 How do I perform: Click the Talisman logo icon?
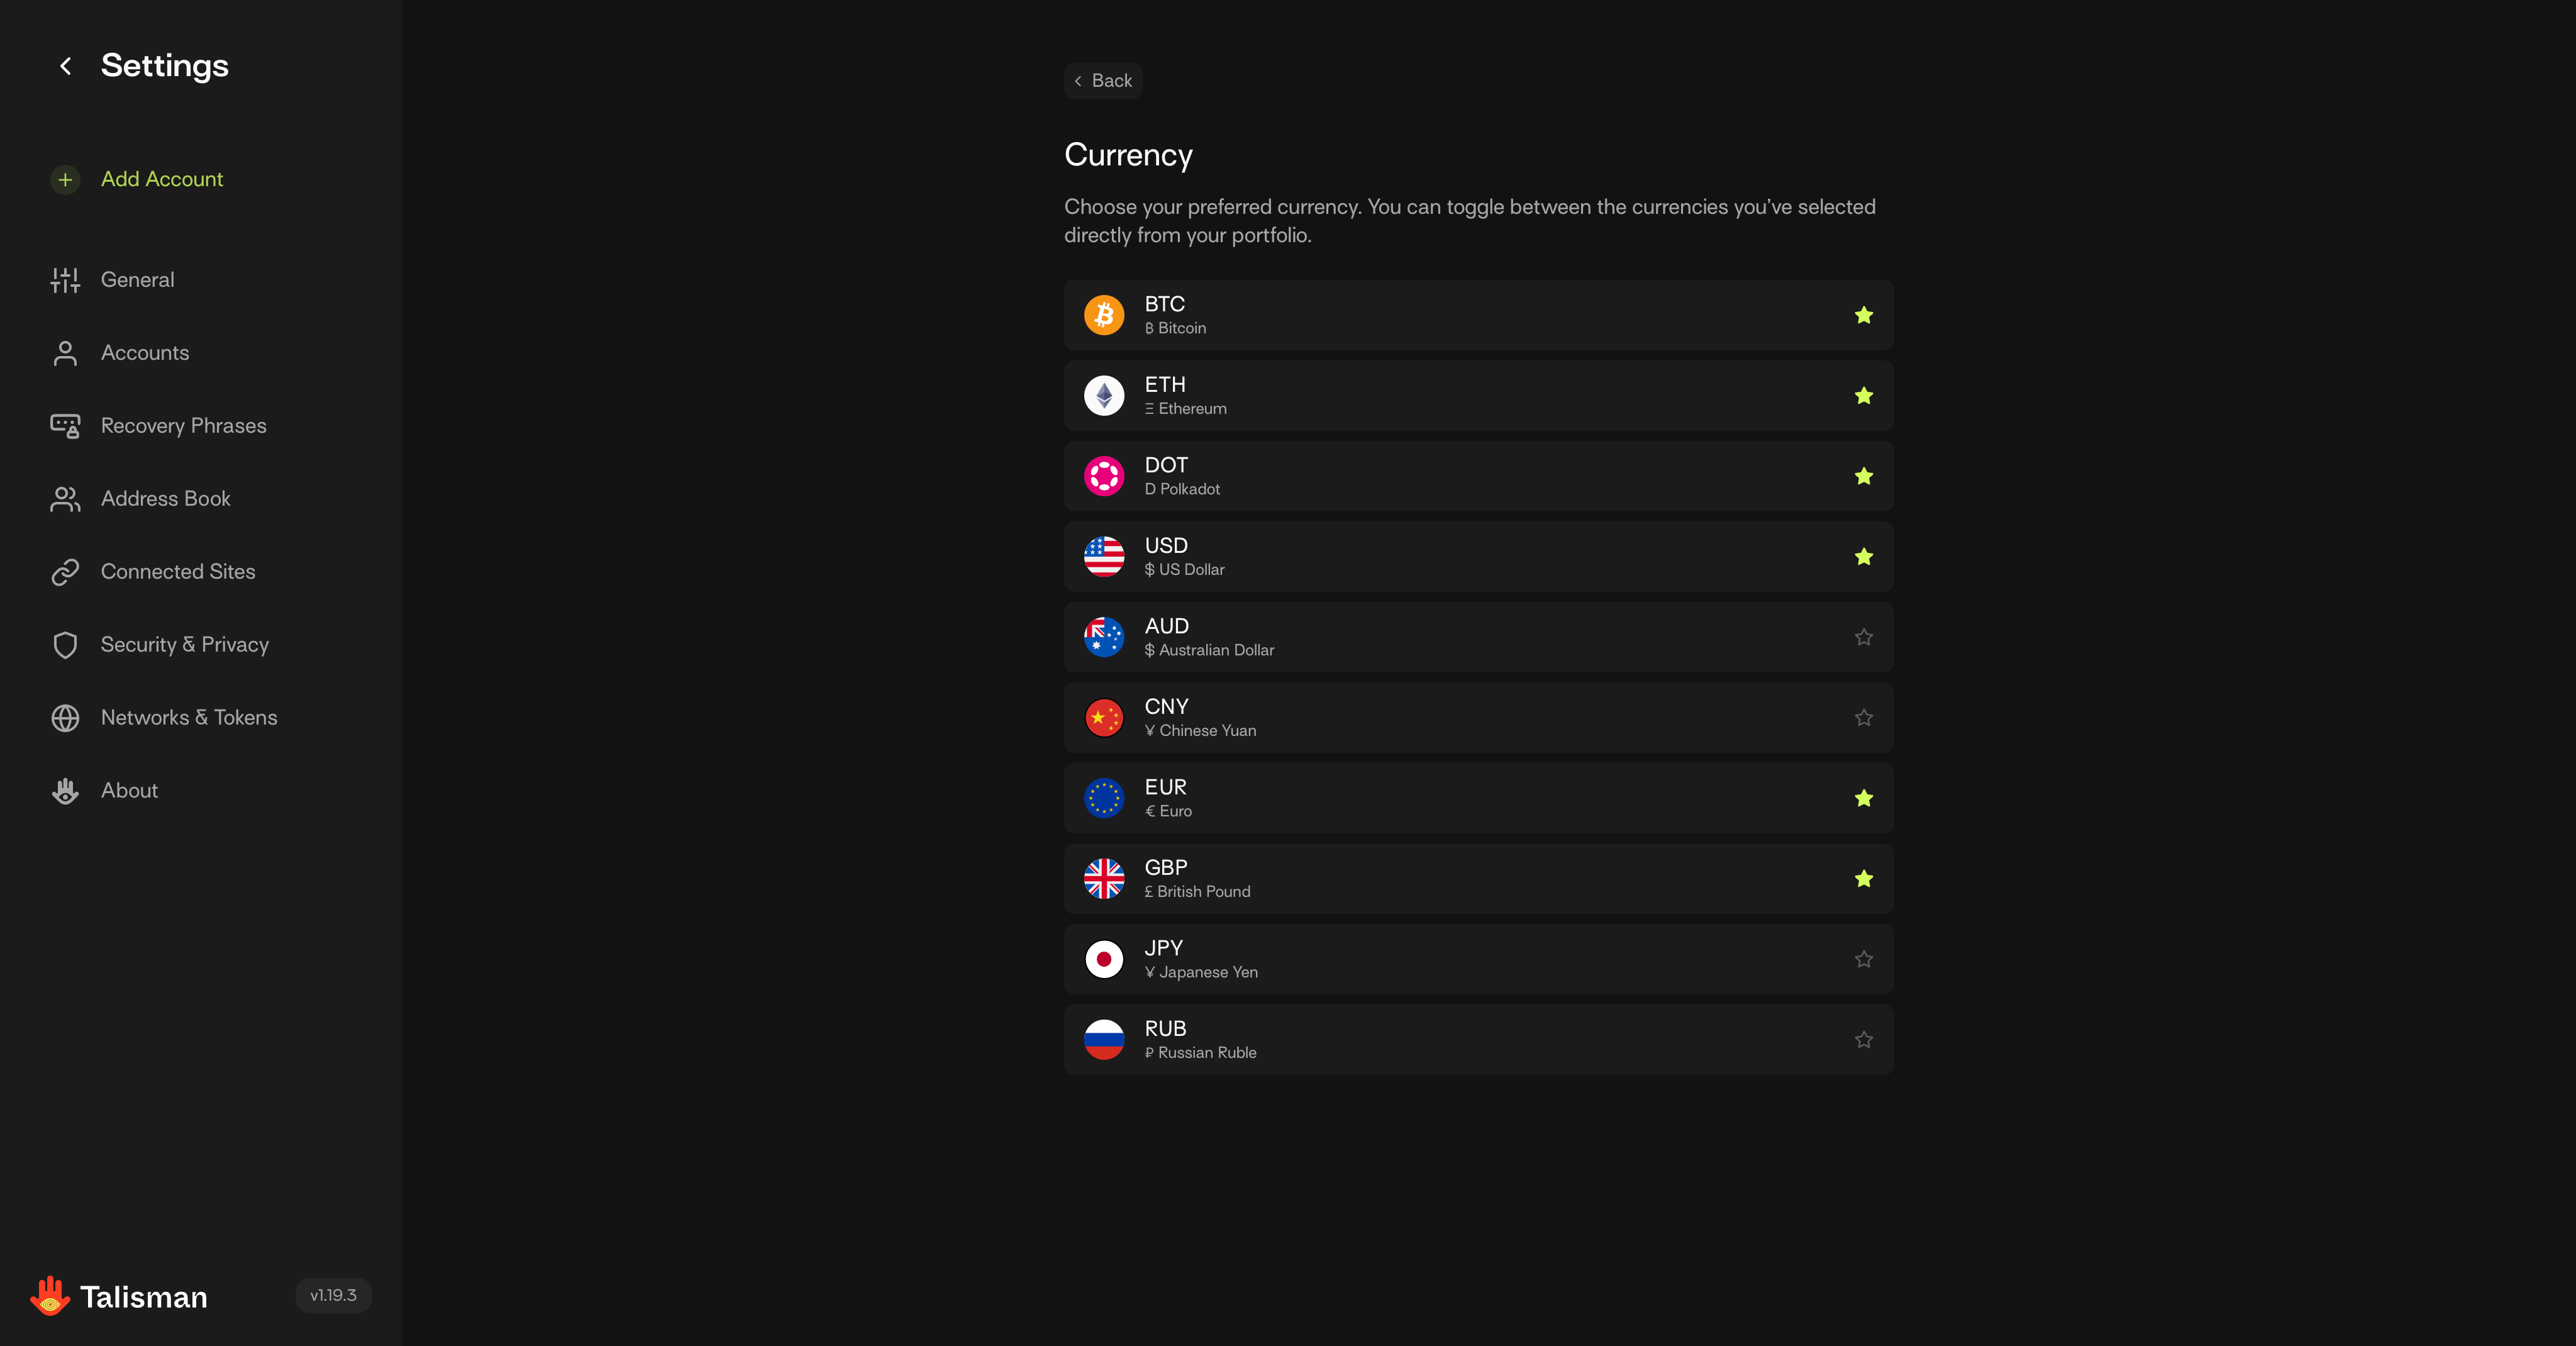(x=49, y=1296)
